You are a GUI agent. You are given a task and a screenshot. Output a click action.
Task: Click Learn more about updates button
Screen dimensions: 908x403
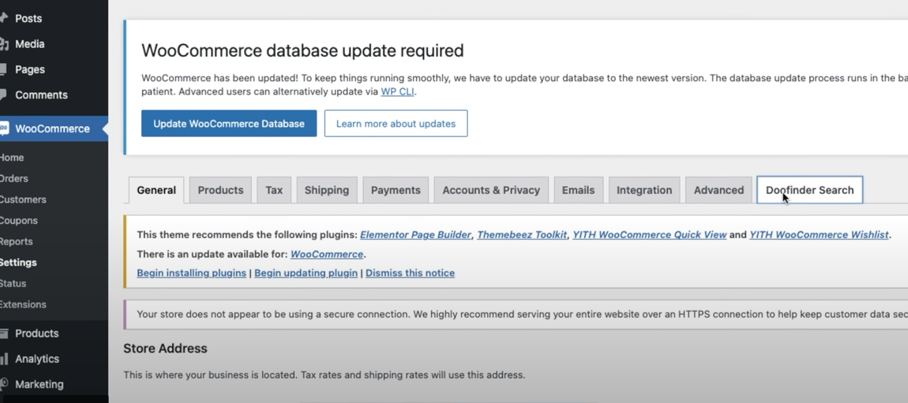tap(396, 124)
